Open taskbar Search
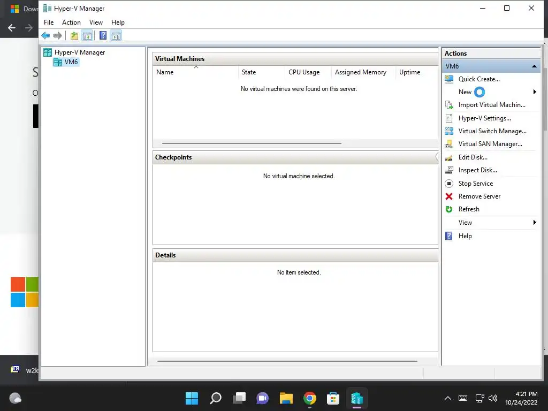 215,398
